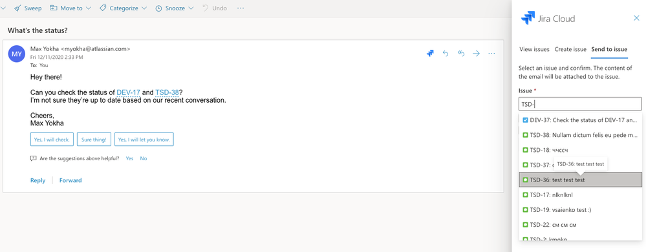
Task: Click the Reply link below message
Action: (38, 180)
